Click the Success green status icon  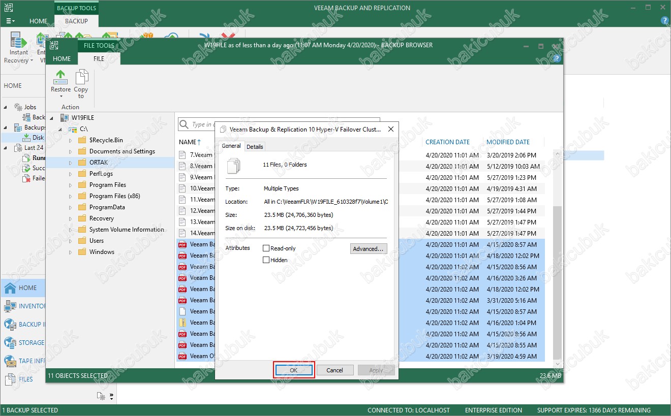click(27, 168)
